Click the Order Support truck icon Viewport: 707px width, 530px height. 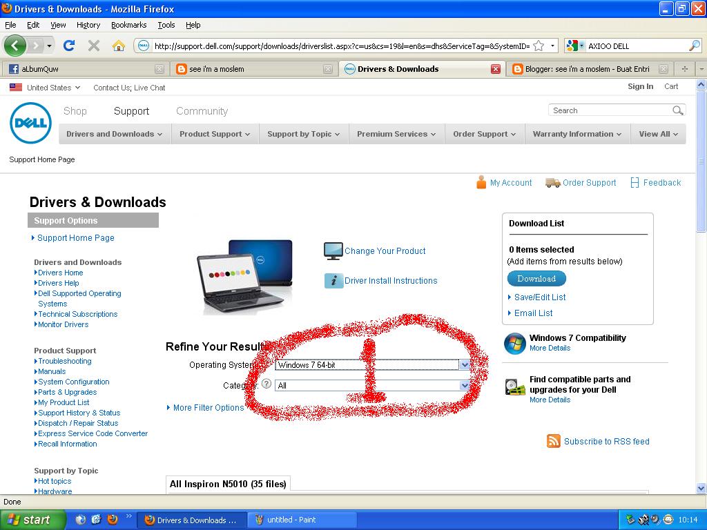pyautogui.click(x=553, y=182)
